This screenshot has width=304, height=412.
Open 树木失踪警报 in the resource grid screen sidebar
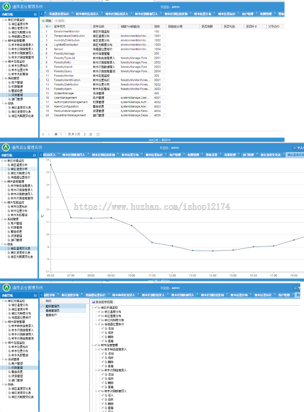click(x=20, y=74)
